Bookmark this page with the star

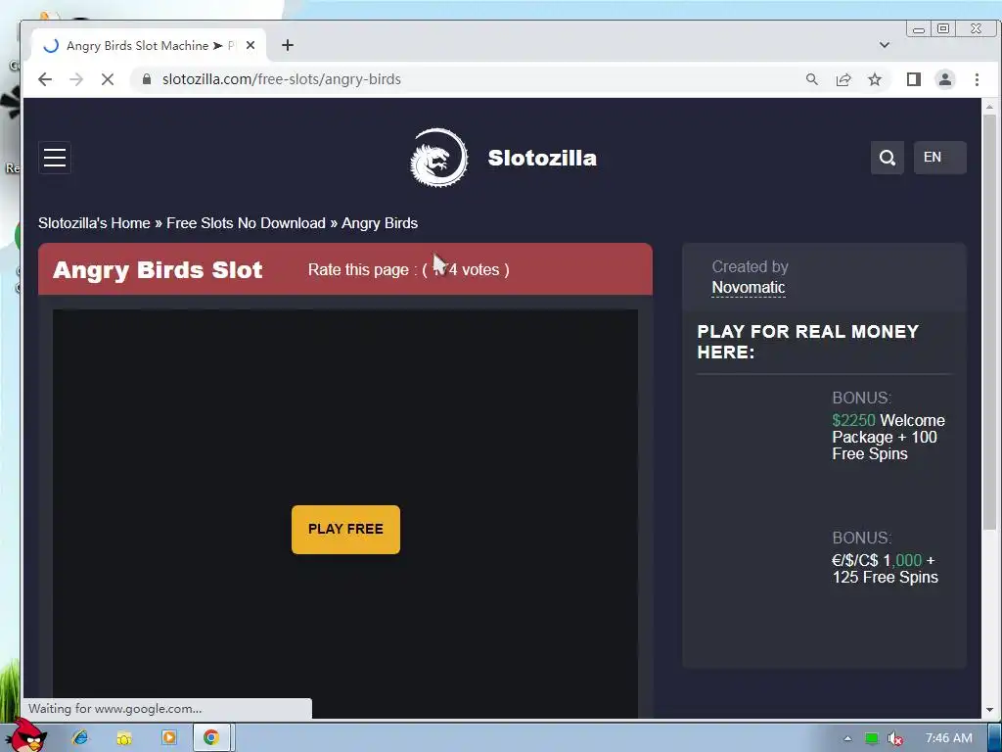coord(875,79)
